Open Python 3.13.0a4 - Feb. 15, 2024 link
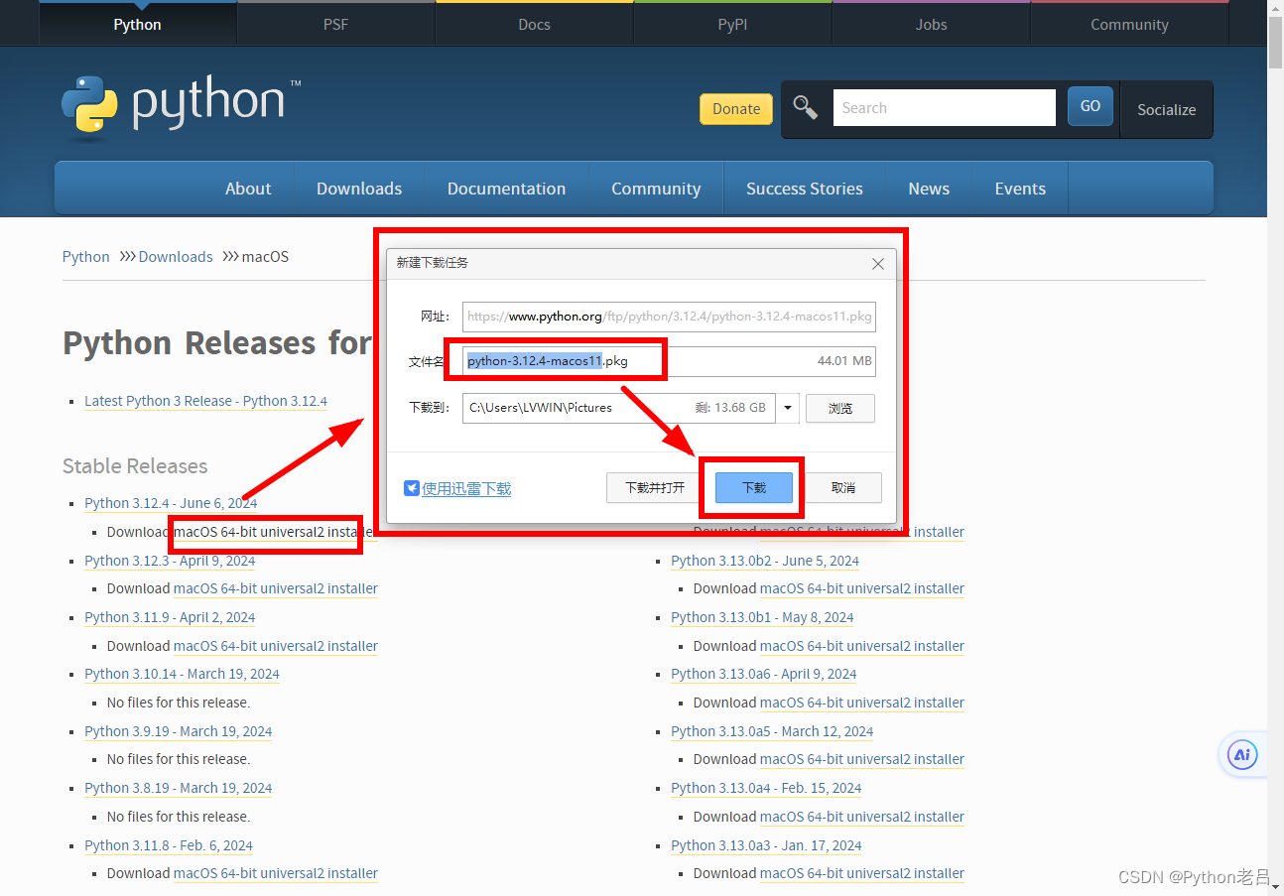Screen dimensions: 1284x896 (766, 788)
